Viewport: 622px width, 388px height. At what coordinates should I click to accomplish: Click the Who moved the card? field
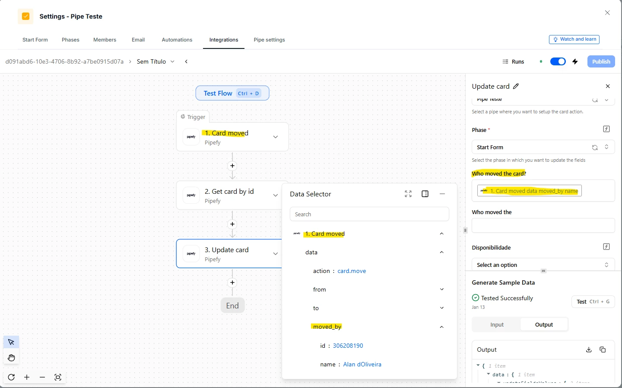coord(543,190)
